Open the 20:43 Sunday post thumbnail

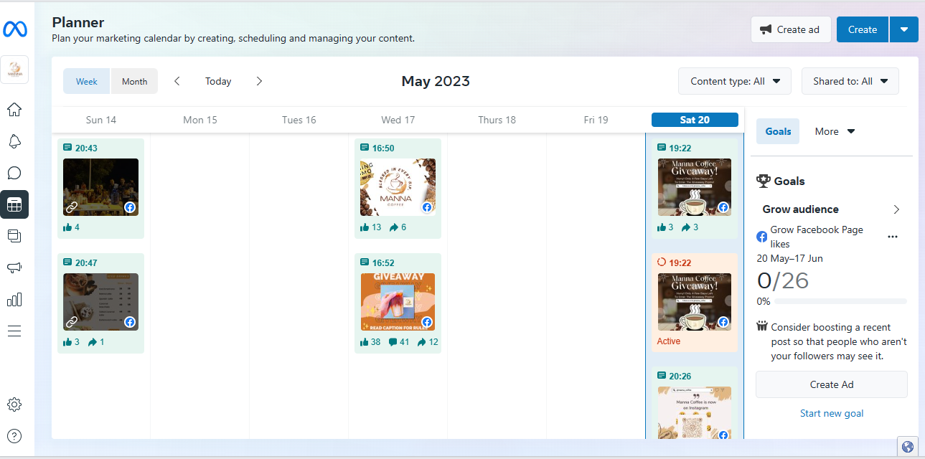pyautogui.click(x=100, y=187)
